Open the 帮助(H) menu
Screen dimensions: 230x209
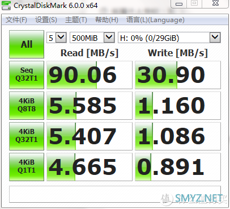(107, 20)
